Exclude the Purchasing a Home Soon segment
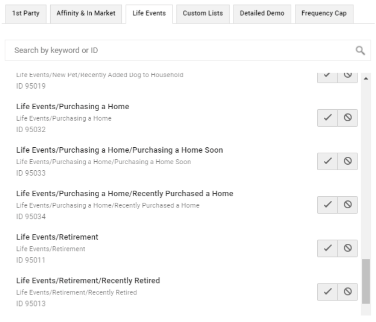This screenshot has height=322, width=376. point(347,161)
